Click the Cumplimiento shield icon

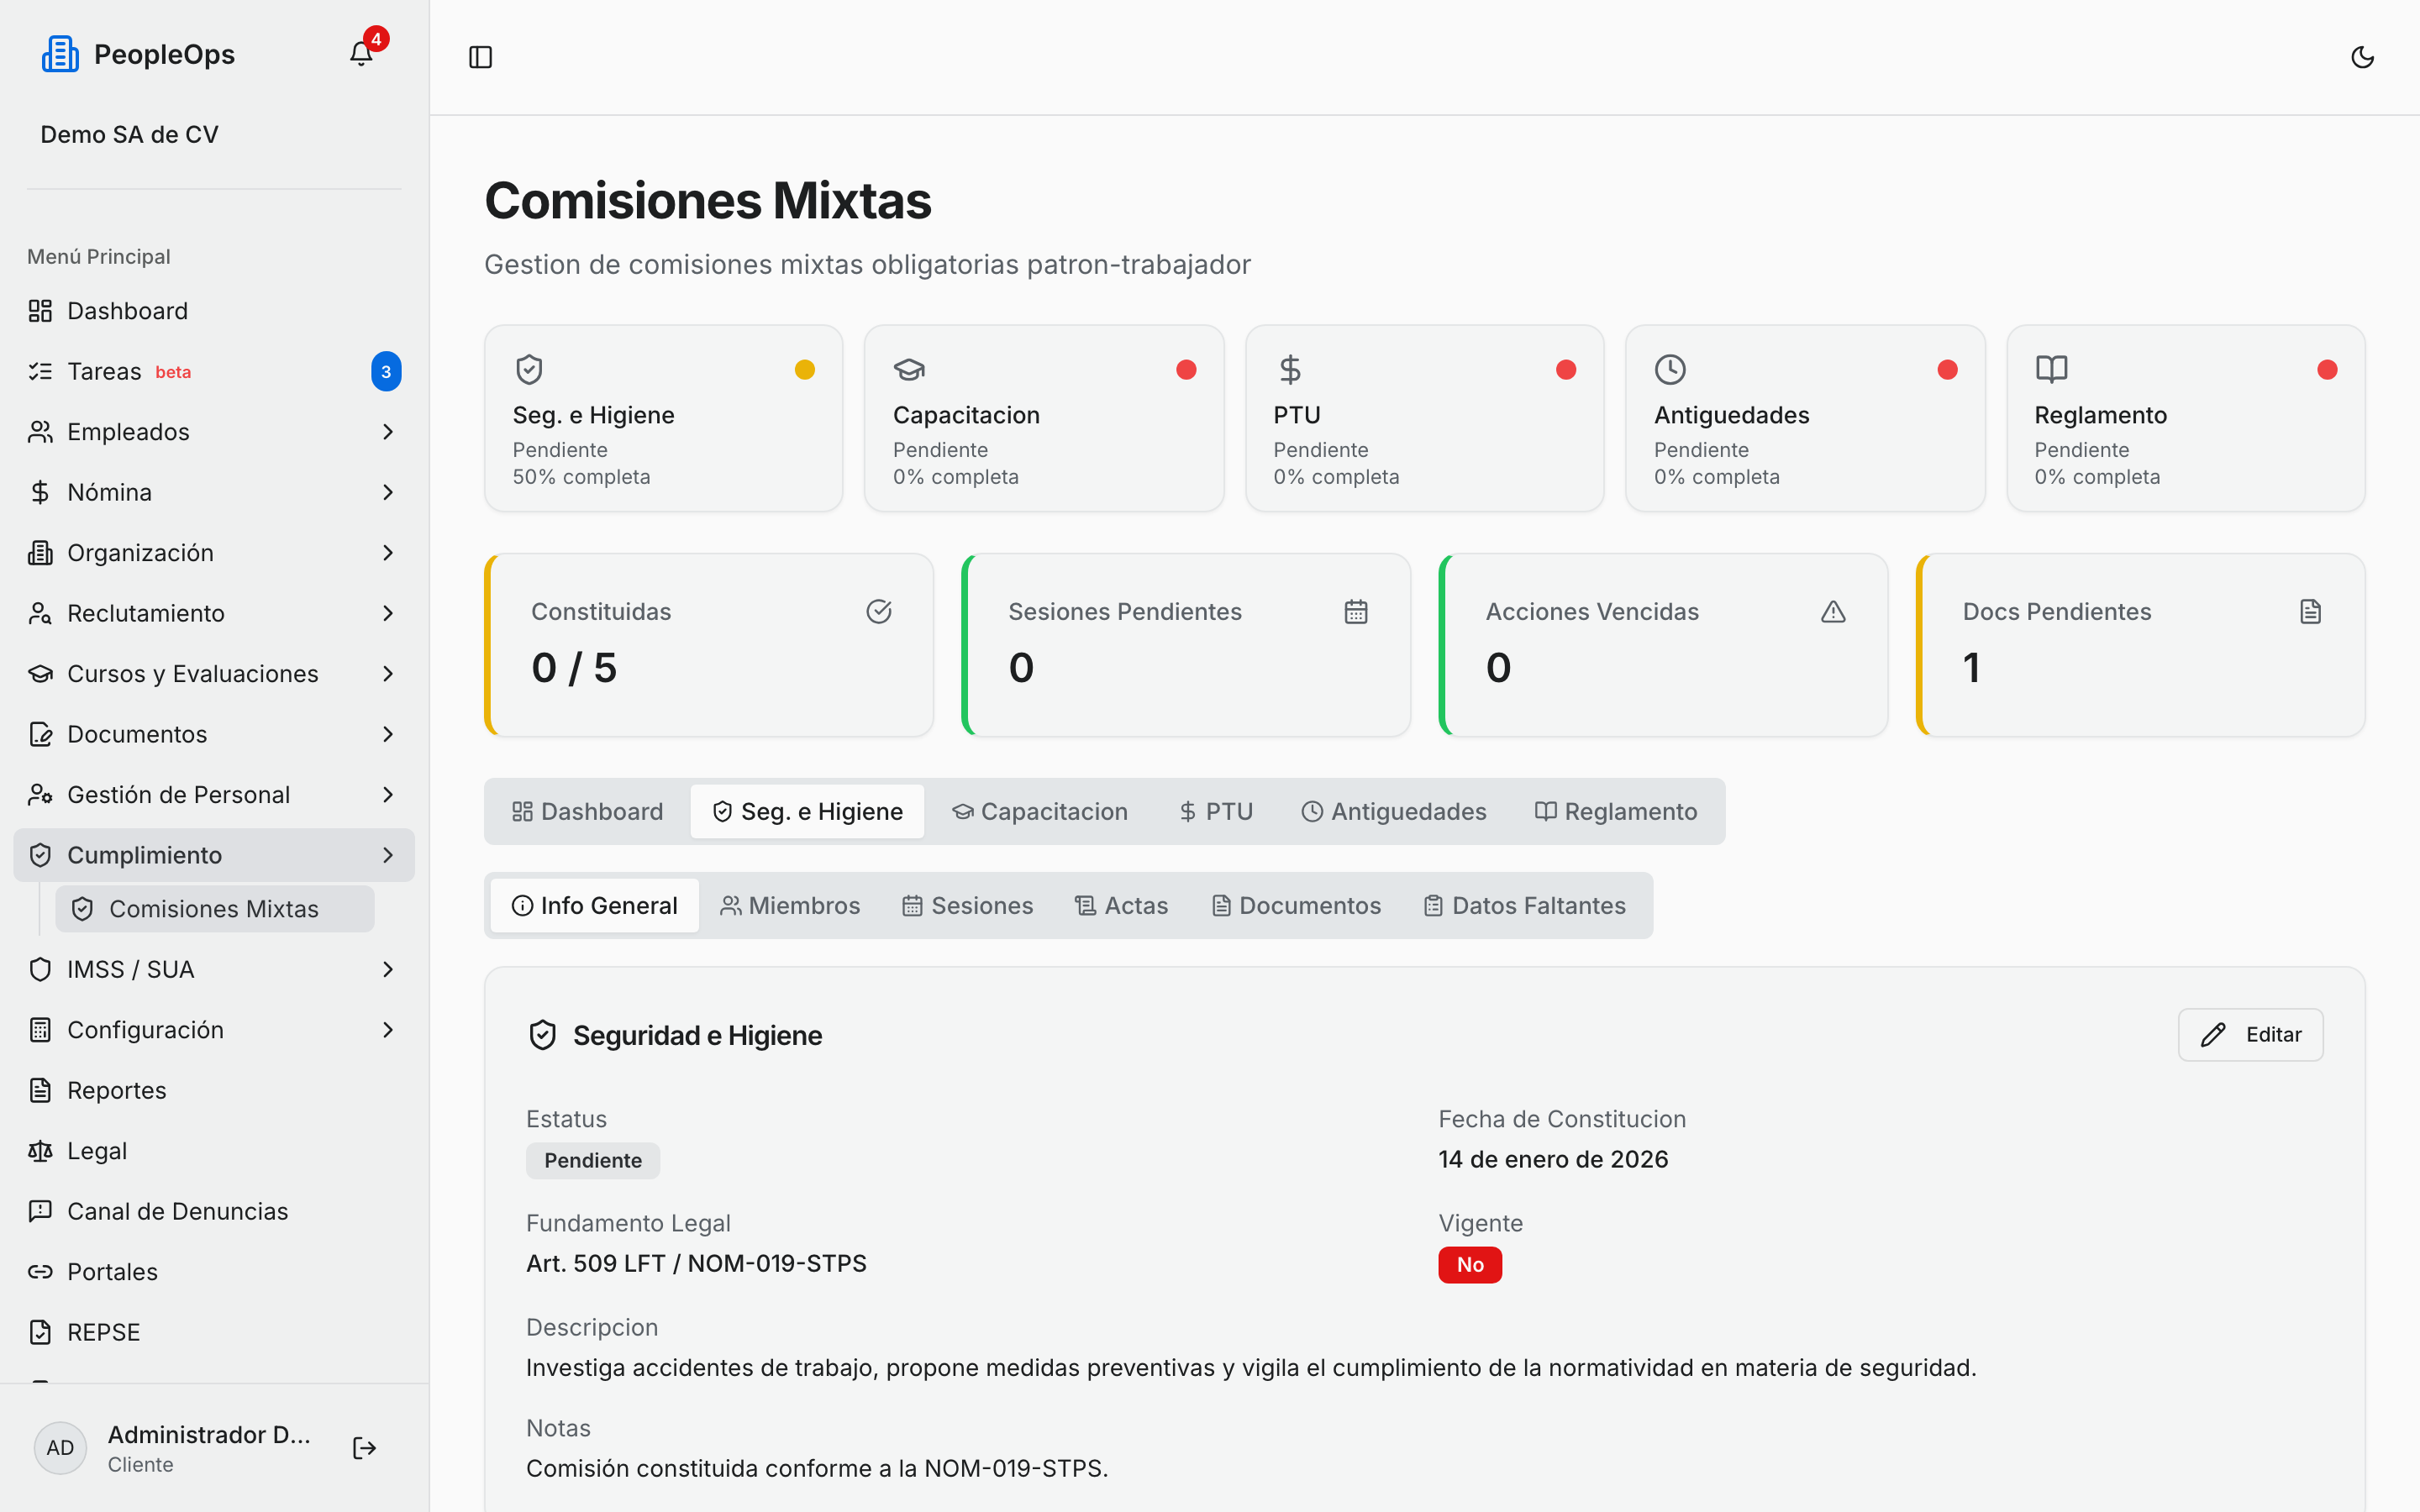40,855
